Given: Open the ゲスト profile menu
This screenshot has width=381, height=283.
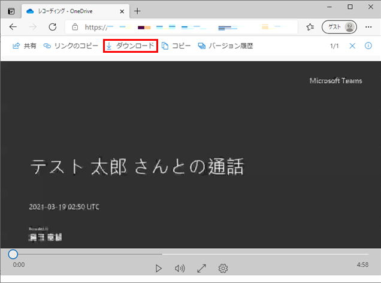Looking at the screenshot, I should point(339,27).
